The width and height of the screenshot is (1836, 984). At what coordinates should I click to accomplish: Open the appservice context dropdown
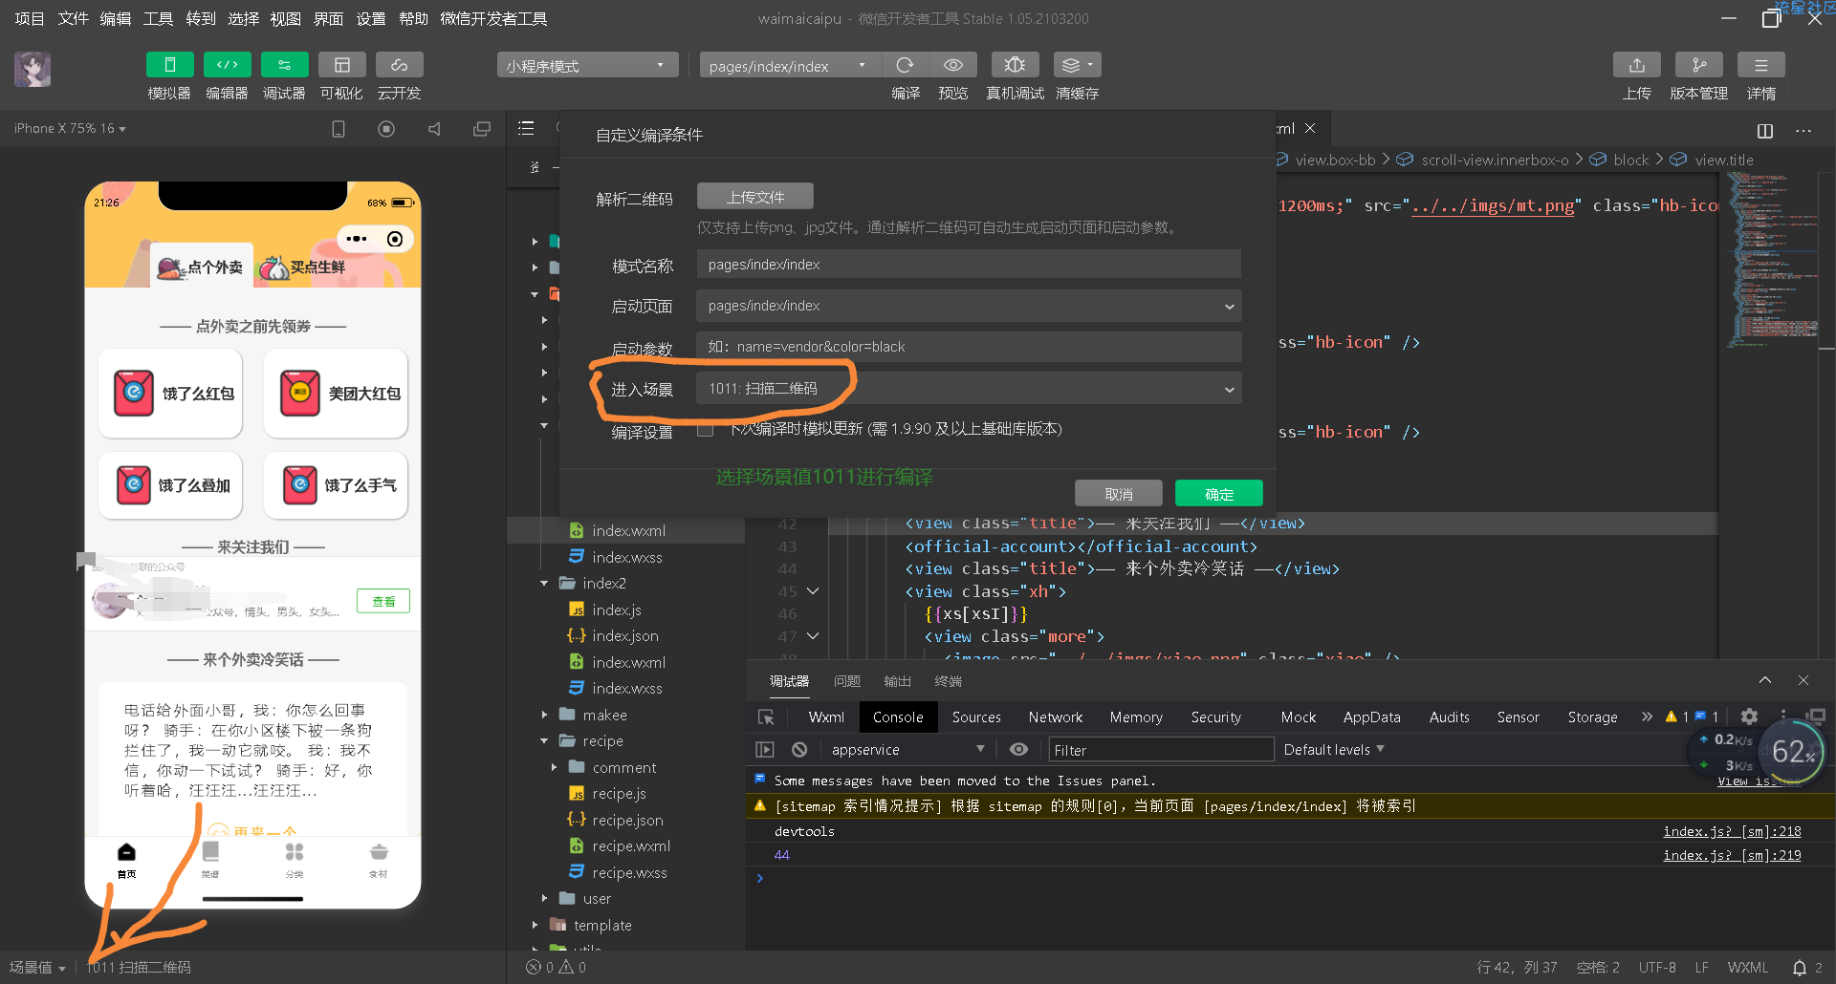pos(907,750)
